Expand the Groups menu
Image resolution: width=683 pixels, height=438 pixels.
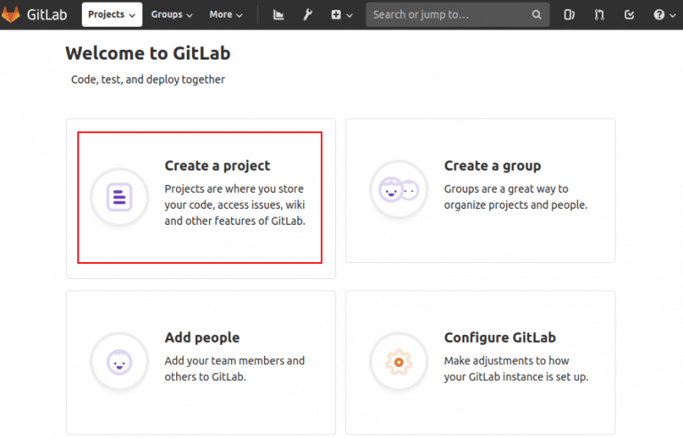pos(172,14)
